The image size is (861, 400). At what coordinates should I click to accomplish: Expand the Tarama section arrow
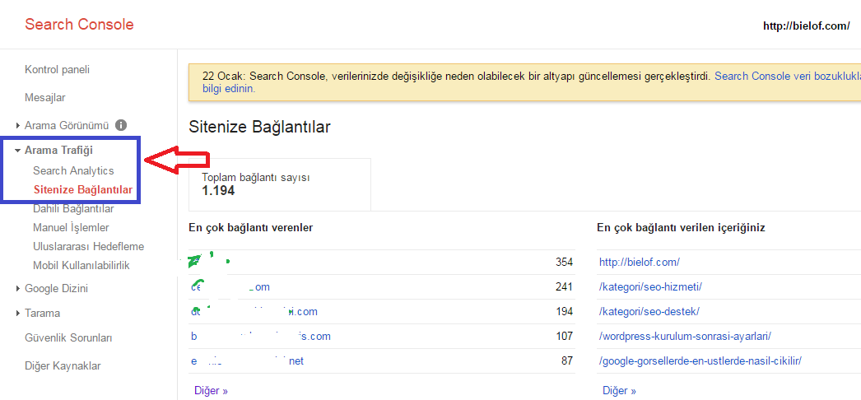pyautogui.click(x=18, y=314)
